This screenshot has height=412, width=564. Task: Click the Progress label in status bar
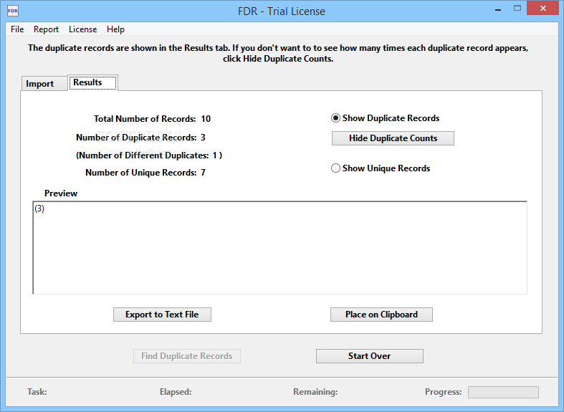(443, 392)
